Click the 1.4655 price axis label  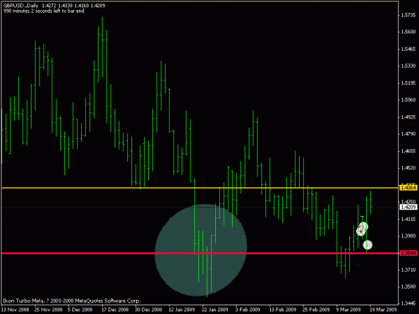(408, 151)
